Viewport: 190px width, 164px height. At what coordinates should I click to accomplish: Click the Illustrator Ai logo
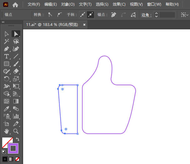6,5
